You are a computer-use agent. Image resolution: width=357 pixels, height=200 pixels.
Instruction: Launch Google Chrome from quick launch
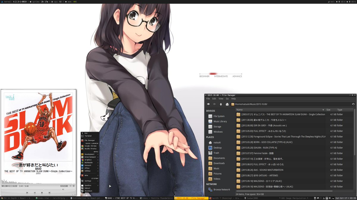pos(90,146)
